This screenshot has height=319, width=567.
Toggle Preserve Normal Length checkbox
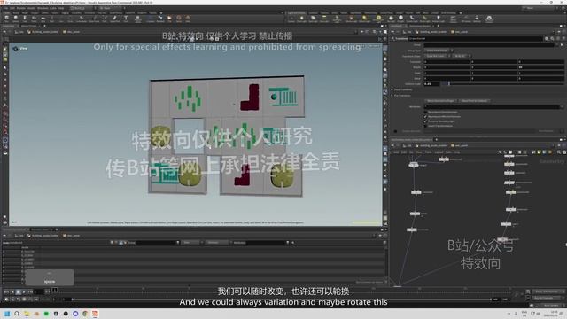425,121
